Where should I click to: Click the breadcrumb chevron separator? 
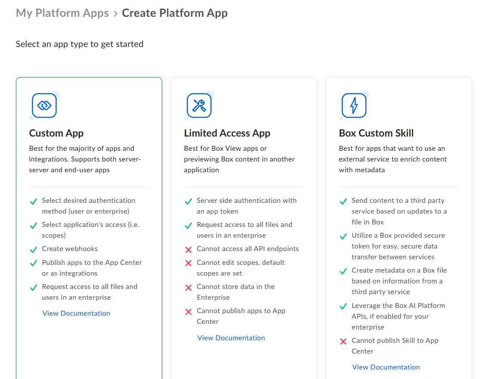pos(115,14)
